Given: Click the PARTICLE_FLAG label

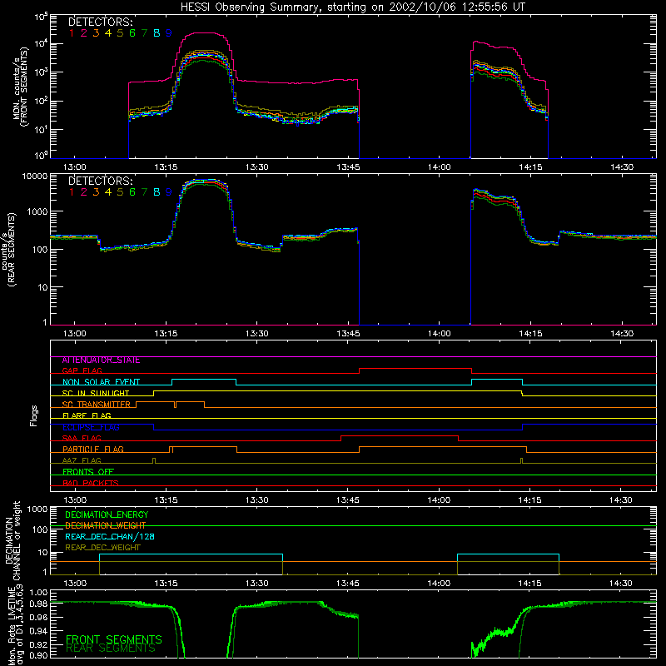Looking at the screenshot, I should point(93,450).
